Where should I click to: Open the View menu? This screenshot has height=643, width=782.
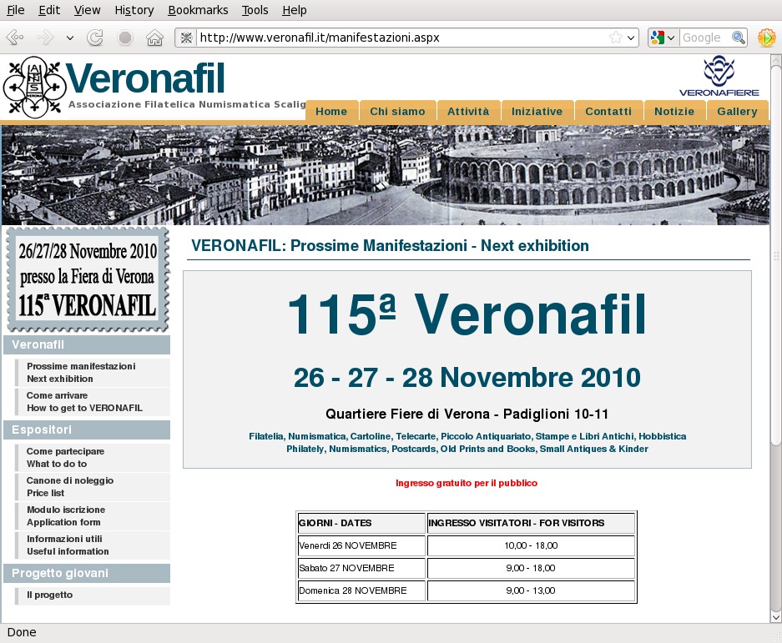[88, 10]
